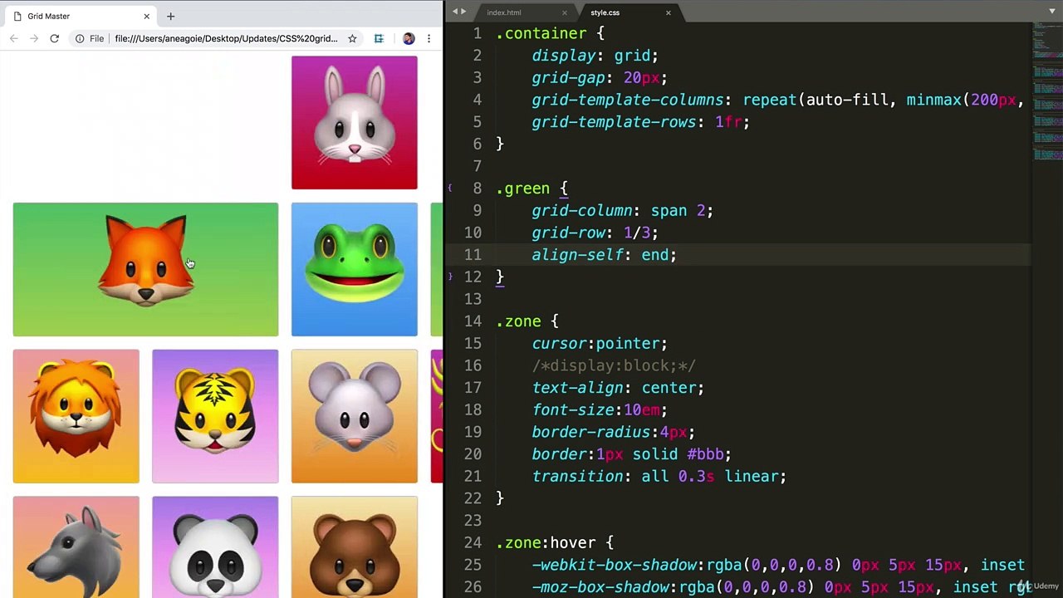Click the tiger emoji tile
Screen dimensions: 1063x598
[215, 416]
